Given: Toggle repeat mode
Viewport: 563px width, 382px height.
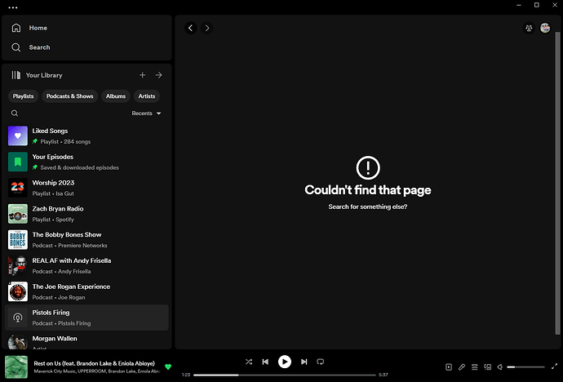Looking at the screenshot, I should [321, 362].
